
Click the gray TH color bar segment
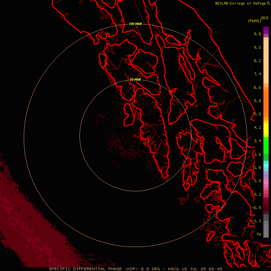point(266,231)
